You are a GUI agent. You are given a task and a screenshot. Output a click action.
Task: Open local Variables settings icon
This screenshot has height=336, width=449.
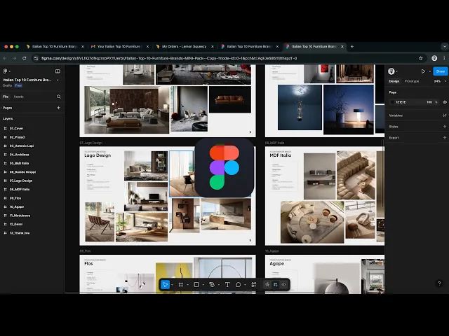coord(444,115)
